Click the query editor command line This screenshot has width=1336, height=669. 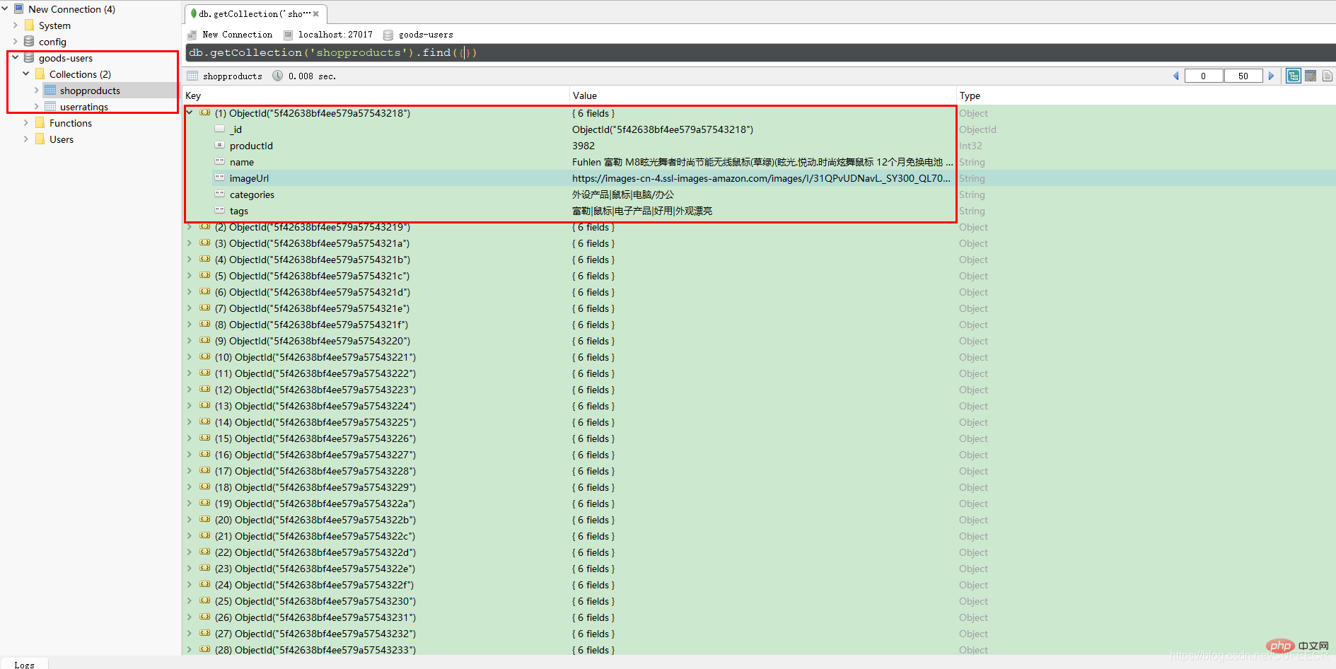tap(637, 53)
